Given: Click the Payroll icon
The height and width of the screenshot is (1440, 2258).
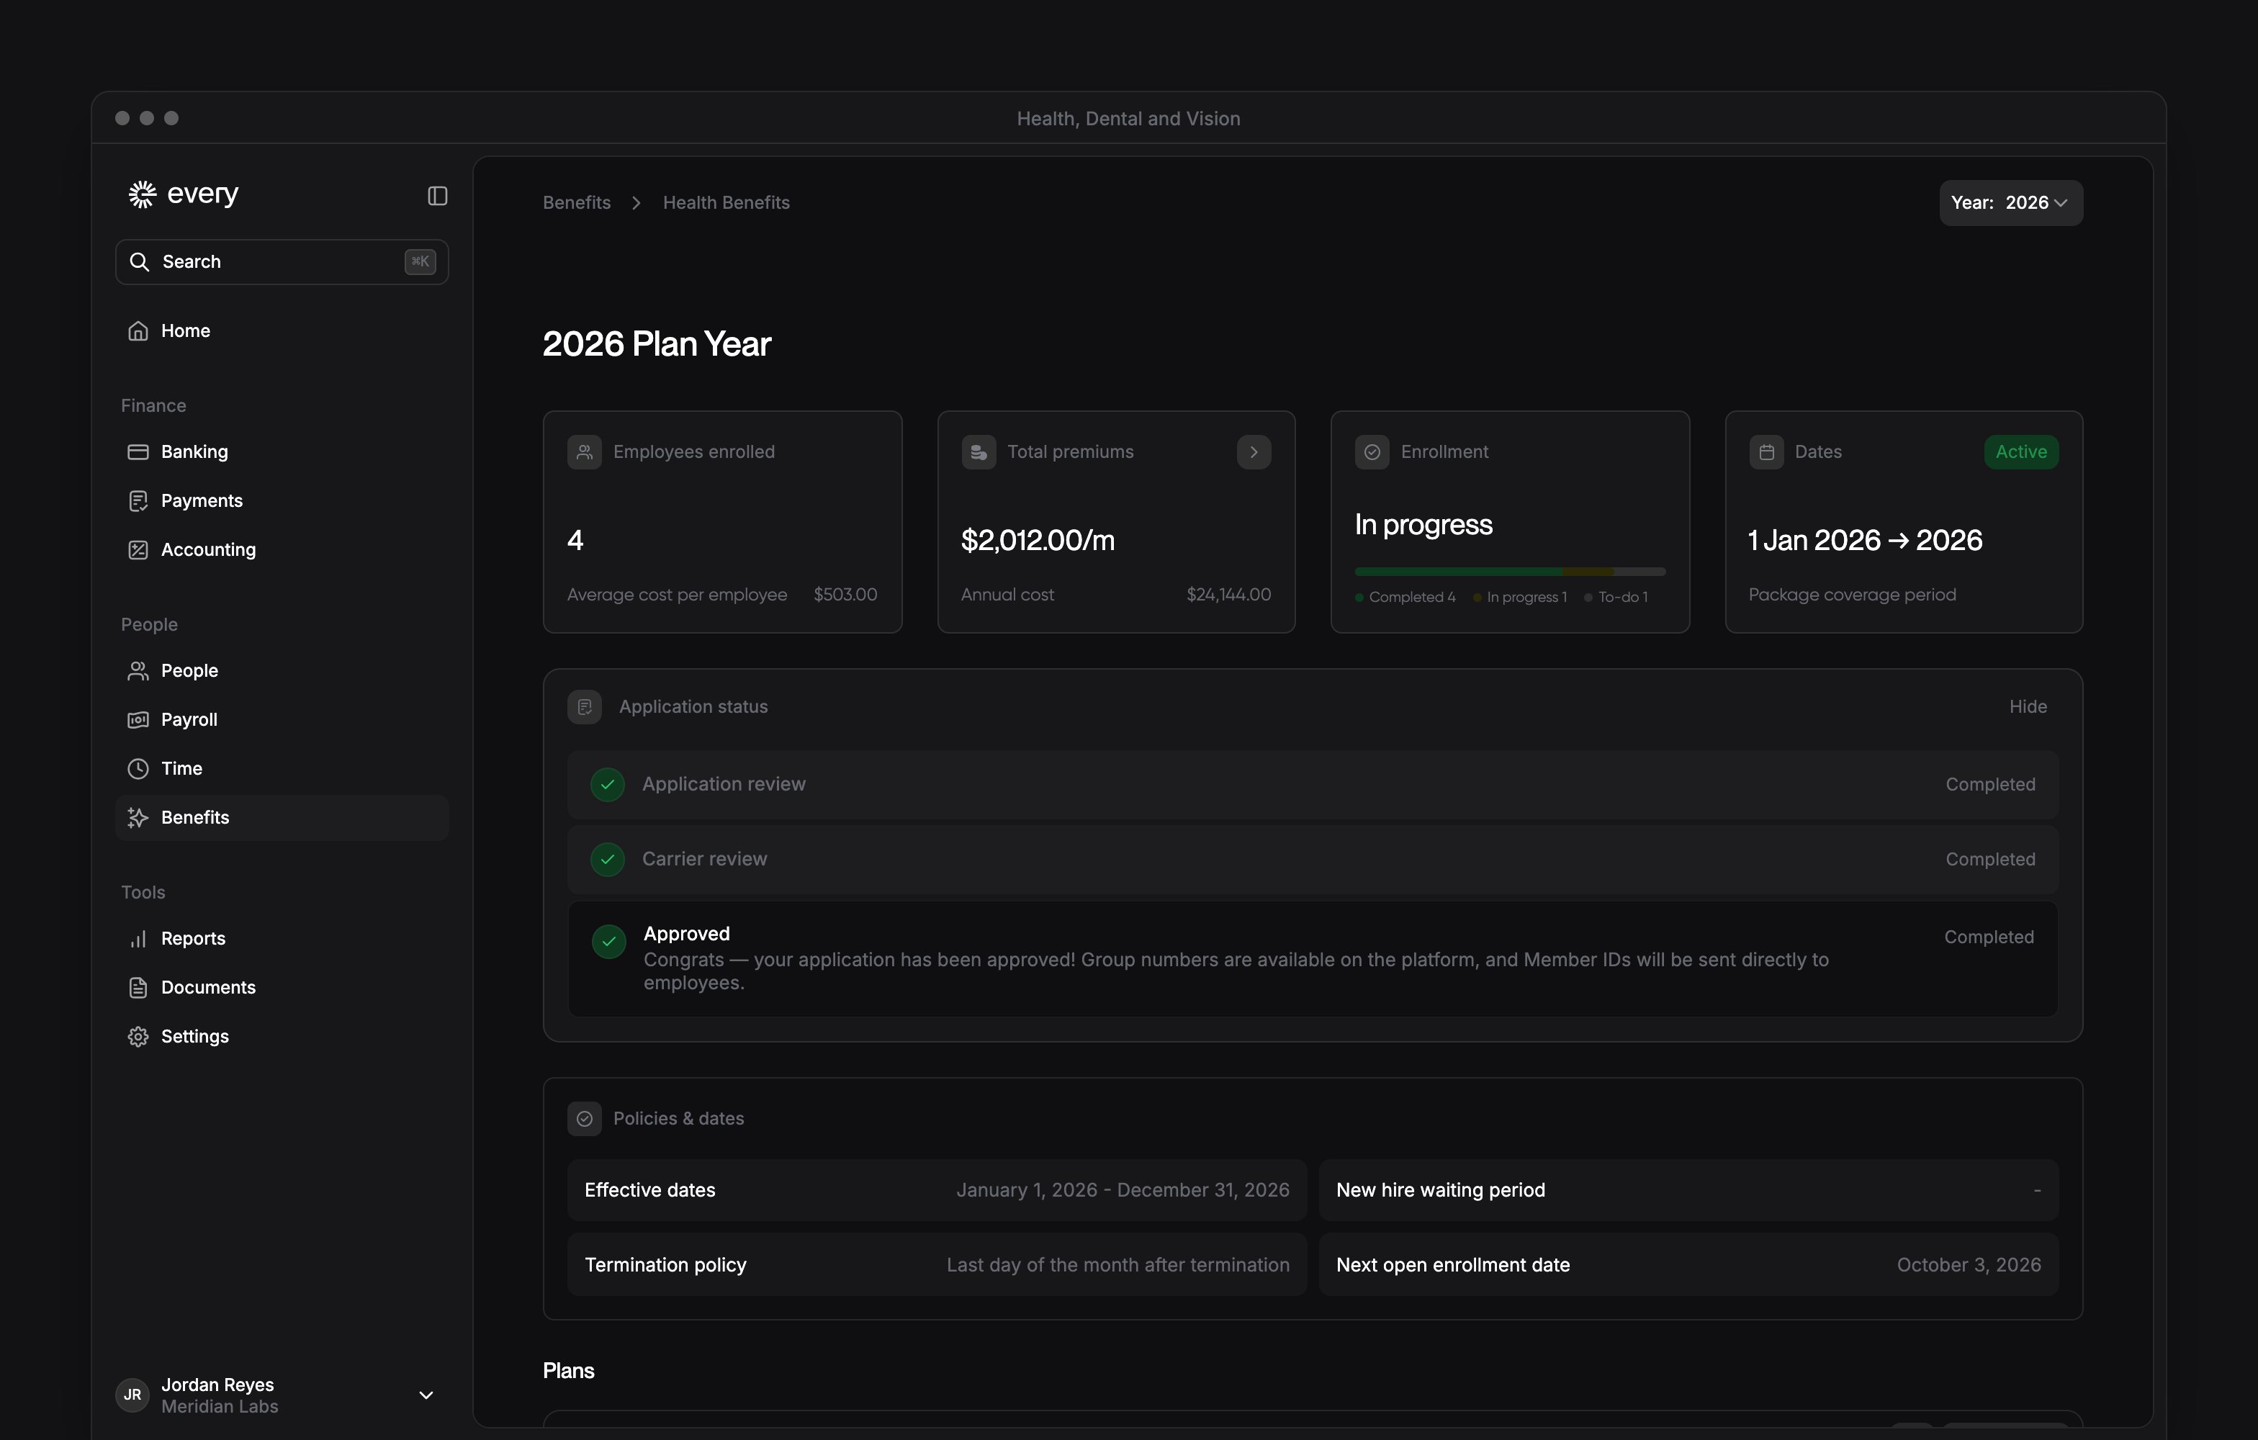Looking at the screenshot, I should [x=138, y=719].
